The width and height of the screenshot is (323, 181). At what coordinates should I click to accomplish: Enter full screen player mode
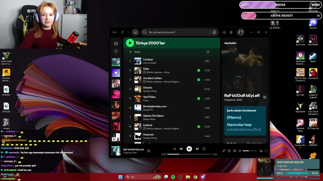[266, 151]
